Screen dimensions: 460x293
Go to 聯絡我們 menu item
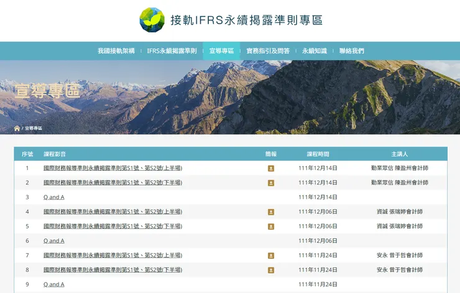(352, 51)
